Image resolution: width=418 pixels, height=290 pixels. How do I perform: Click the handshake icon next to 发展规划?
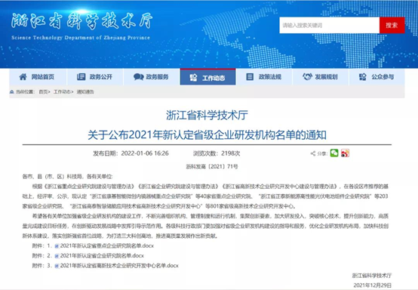click(x=307, y=76)
